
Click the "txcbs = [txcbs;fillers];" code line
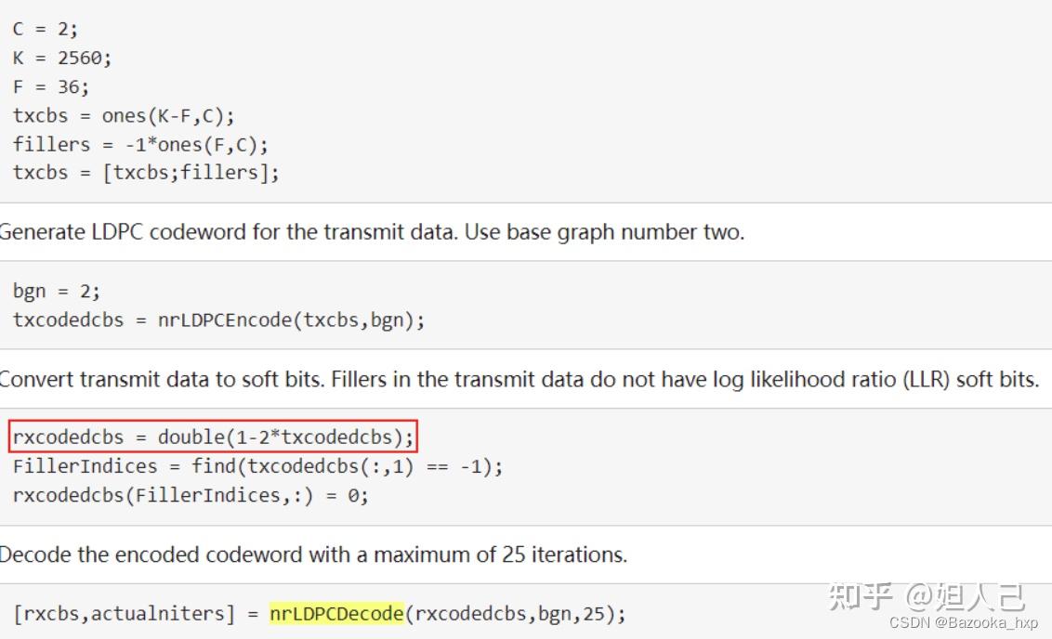coord(146,173)
